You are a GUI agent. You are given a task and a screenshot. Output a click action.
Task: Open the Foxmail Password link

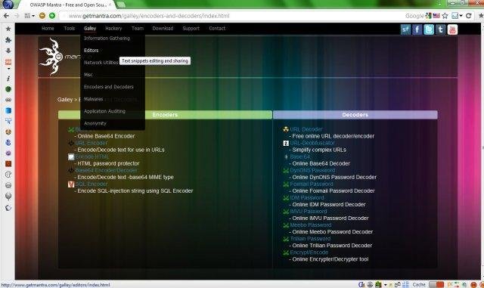click(312, 184)
